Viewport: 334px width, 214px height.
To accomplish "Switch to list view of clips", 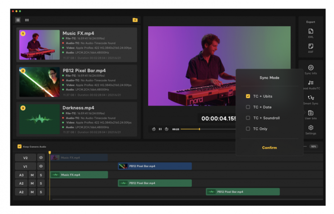I will pyautogui.click(x=18, y=20).
